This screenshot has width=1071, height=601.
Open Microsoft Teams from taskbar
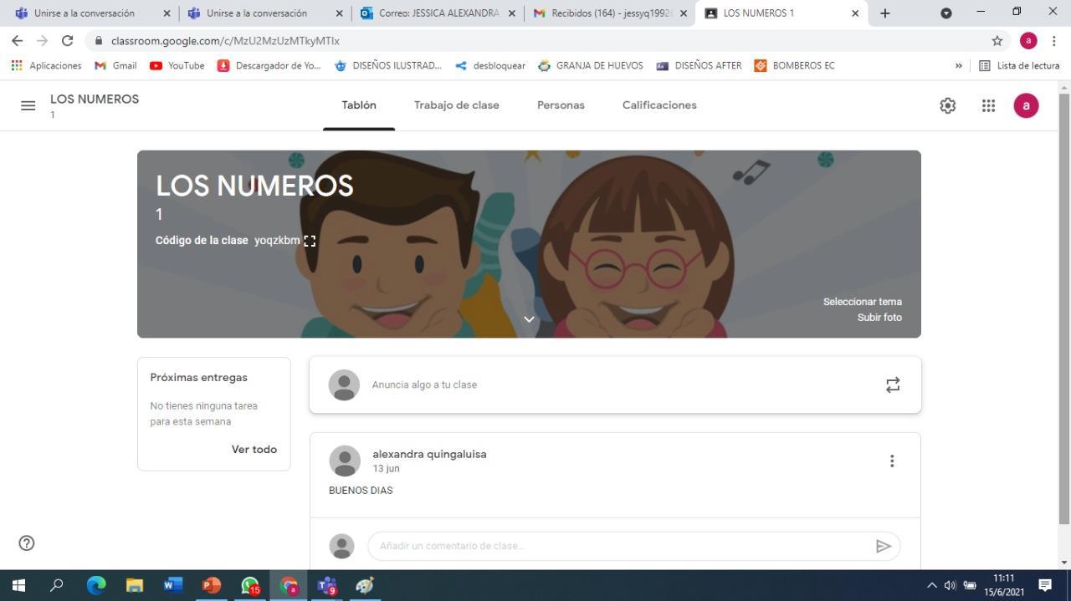click(x=327, y=585)
